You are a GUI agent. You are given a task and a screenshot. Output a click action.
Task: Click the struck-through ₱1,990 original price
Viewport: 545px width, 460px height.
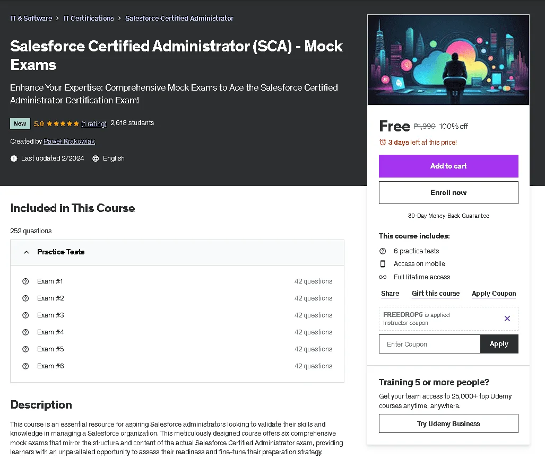(425, 126)
